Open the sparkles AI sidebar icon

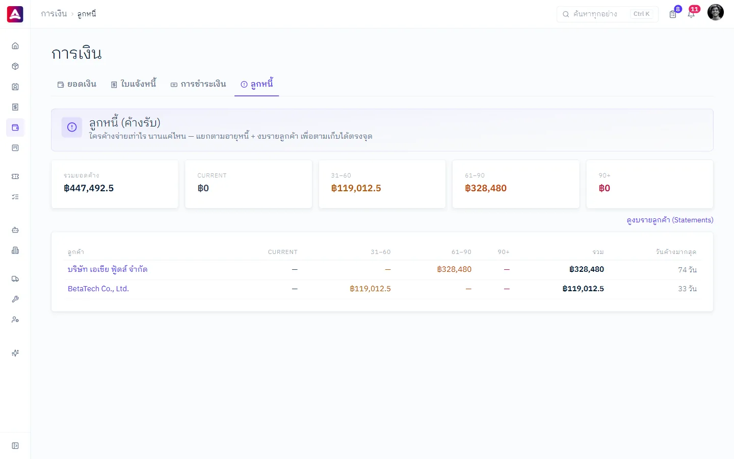15,353
